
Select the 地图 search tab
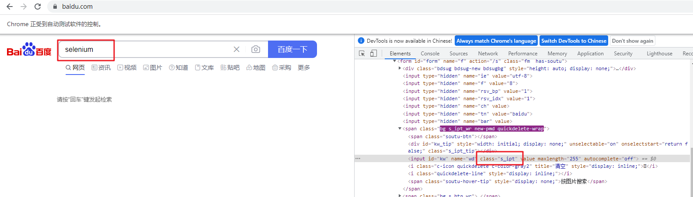(x=256, y=68)
